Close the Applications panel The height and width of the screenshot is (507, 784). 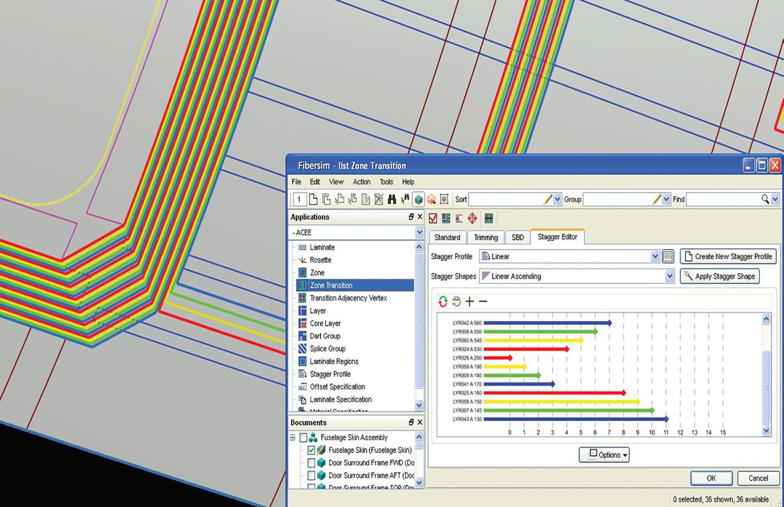tap(420, 217)
